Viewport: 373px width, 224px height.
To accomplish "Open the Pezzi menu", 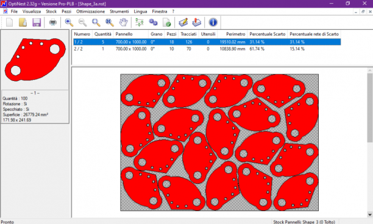I will tap(66, 12).
